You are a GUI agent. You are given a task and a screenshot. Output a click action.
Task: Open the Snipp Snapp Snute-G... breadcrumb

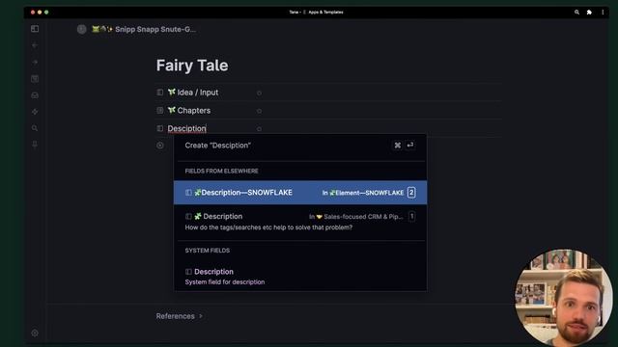(x=144, y=29)
